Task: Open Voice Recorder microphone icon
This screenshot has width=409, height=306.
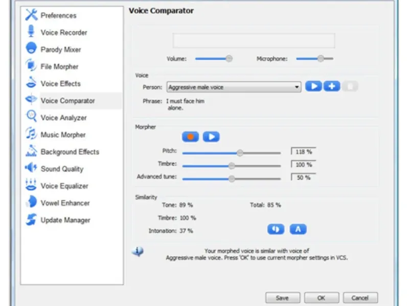Action: pyautogui.click(x=31, y=31)
